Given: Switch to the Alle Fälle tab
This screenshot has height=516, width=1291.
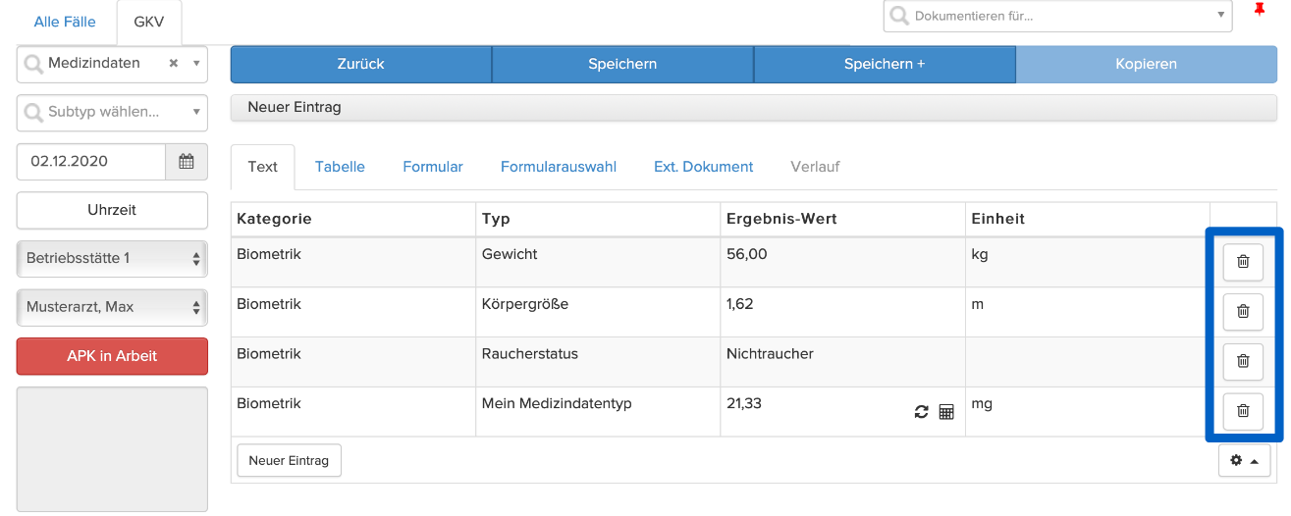Looking at the screenshot, I should [65, 22].
